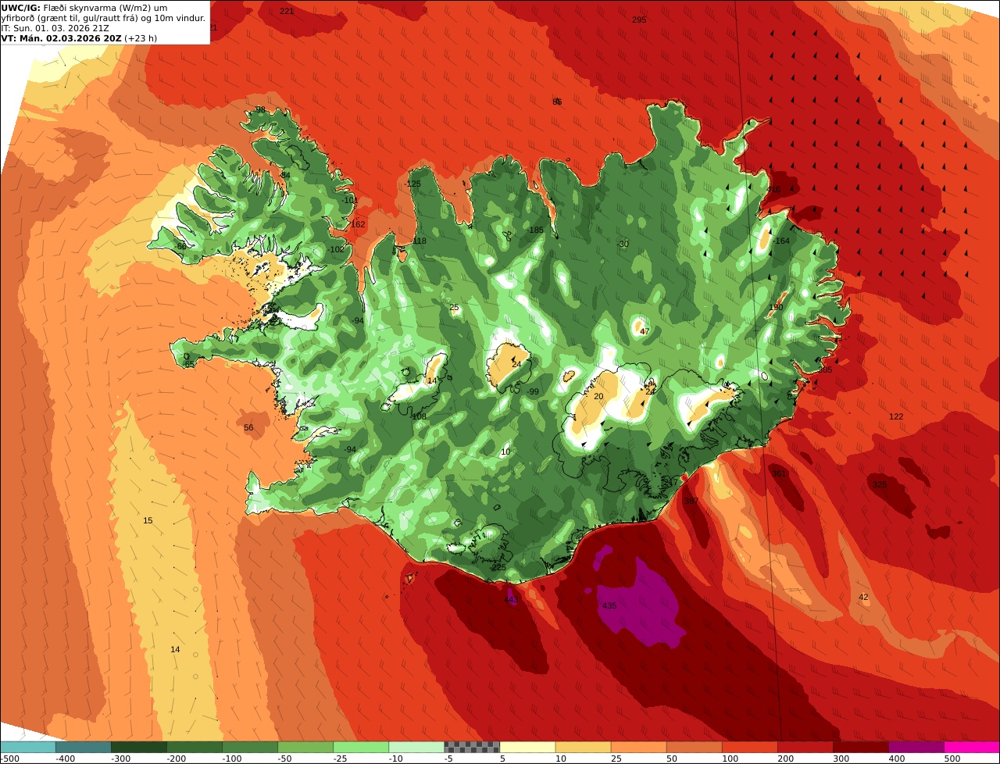Click the '-300' legend scale label
Viewport: 1000px width, 764px height.
(x=120, y=758)
